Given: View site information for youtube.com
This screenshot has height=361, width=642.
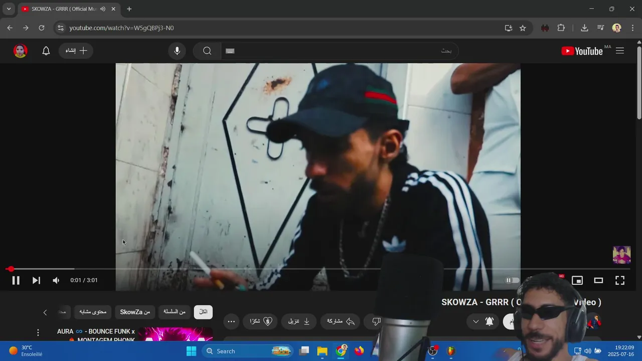Looking at the screenshot, I should 61,28.
